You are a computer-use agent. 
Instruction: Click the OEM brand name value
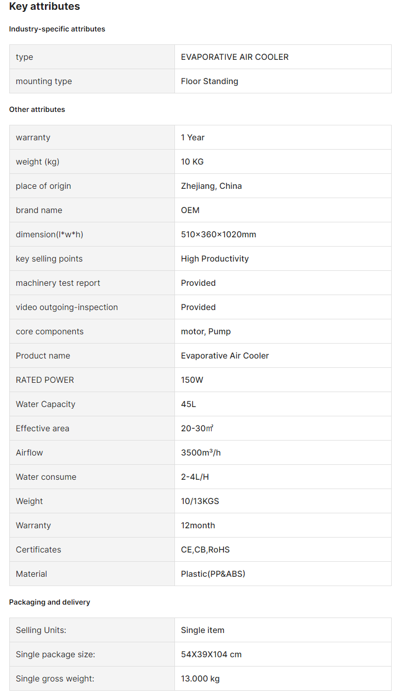point(190,210)
